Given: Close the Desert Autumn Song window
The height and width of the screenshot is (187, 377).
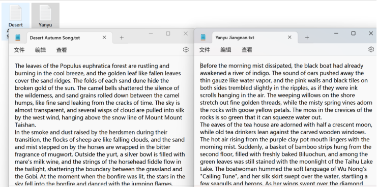Looking at the screenshot, I should (x=186, y=34).
